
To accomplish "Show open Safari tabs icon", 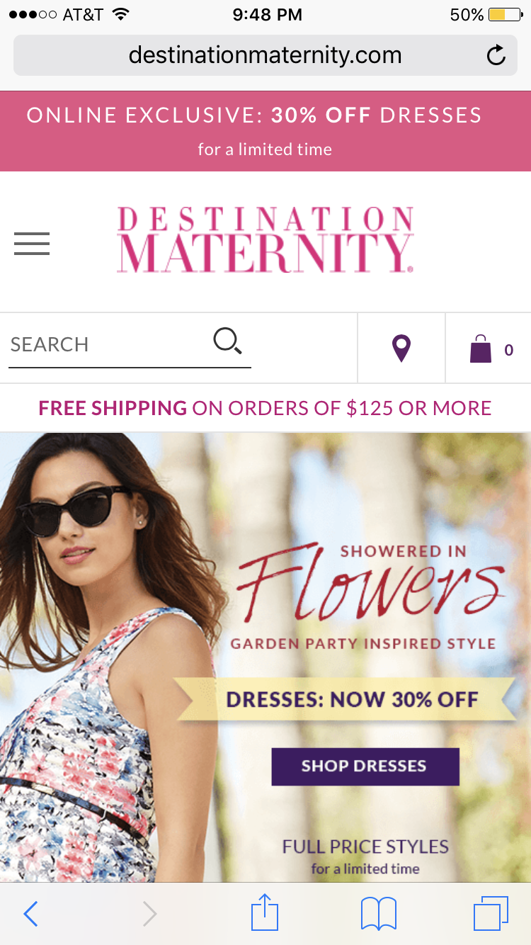I will 491,914.
